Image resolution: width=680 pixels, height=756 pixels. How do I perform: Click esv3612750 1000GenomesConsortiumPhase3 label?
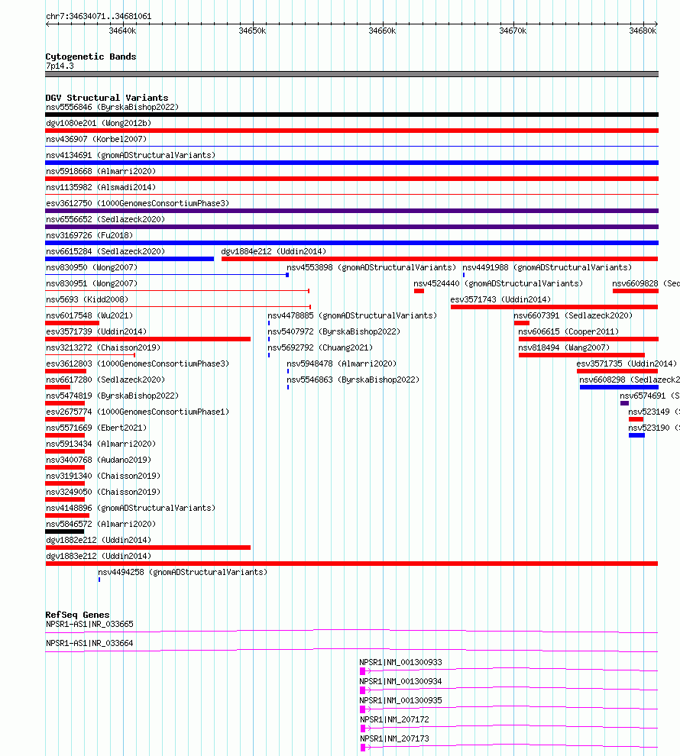138,203
